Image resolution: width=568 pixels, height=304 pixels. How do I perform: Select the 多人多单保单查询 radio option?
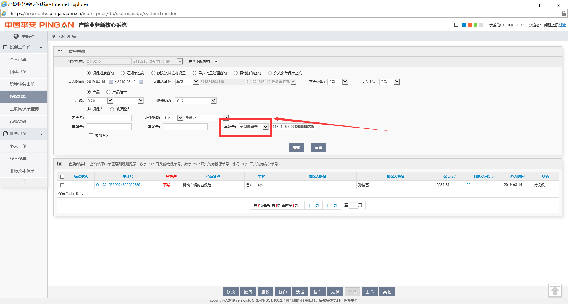point(270,73)
